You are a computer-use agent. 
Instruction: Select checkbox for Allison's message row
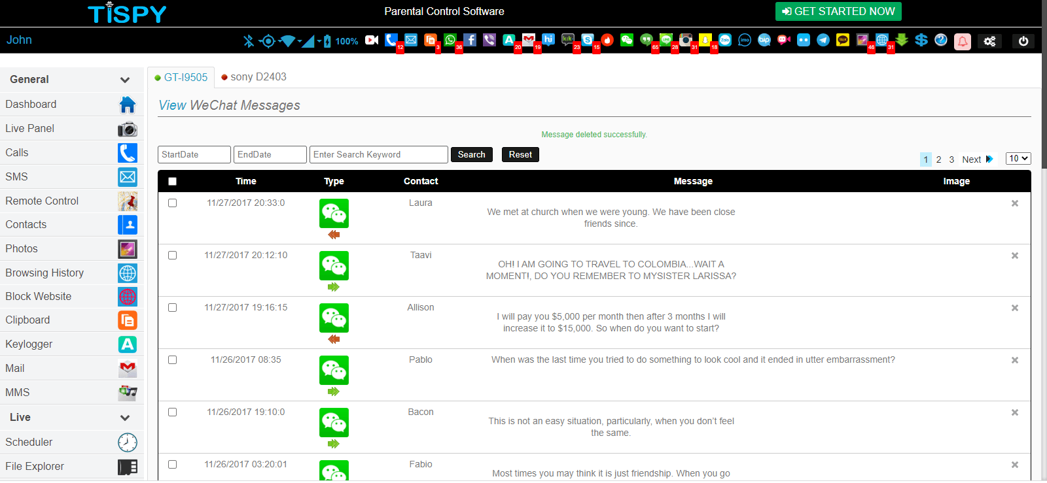(x=173, y=308)
